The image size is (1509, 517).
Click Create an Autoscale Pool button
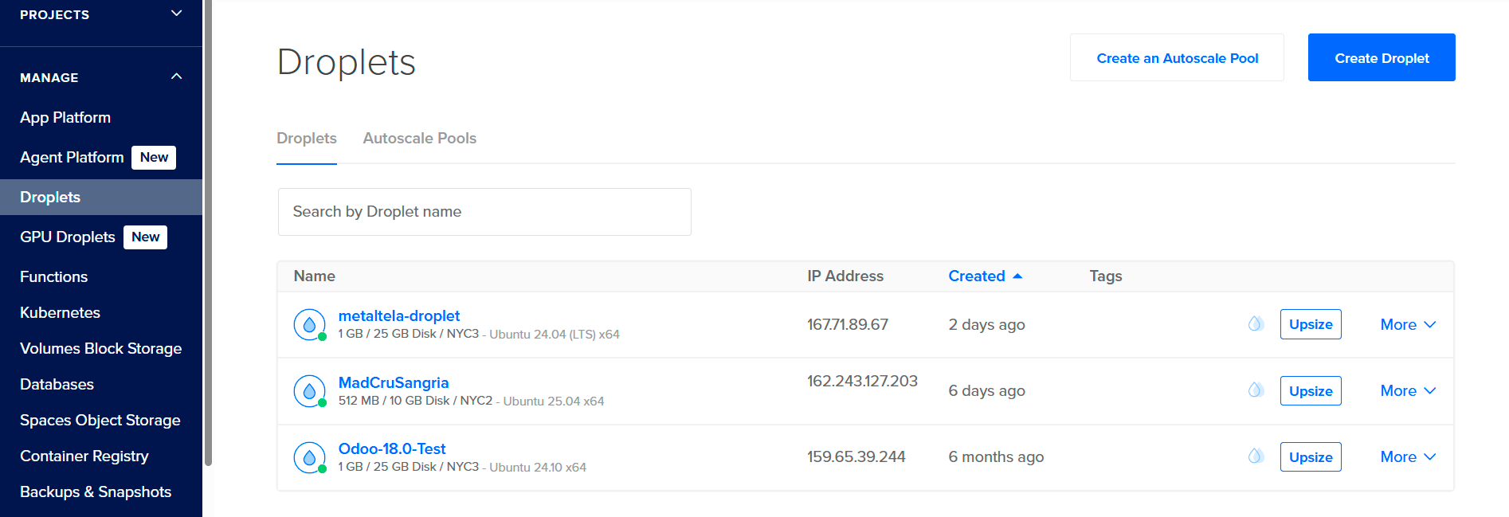[1177, 57]
